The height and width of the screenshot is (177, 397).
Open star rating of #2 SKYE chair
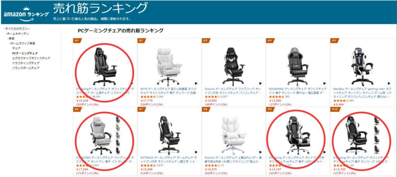[x=148, y=97]
